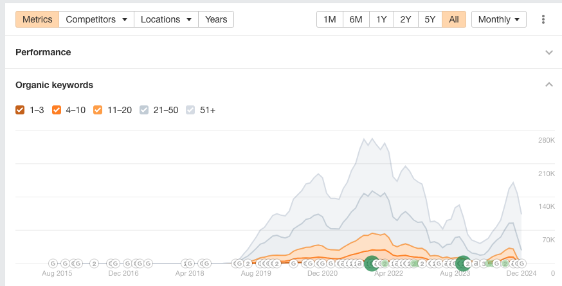Click the Dec 2016 axis label
Image resolution: width=562 pixels, height=286 pixels.
coord(123,273)
